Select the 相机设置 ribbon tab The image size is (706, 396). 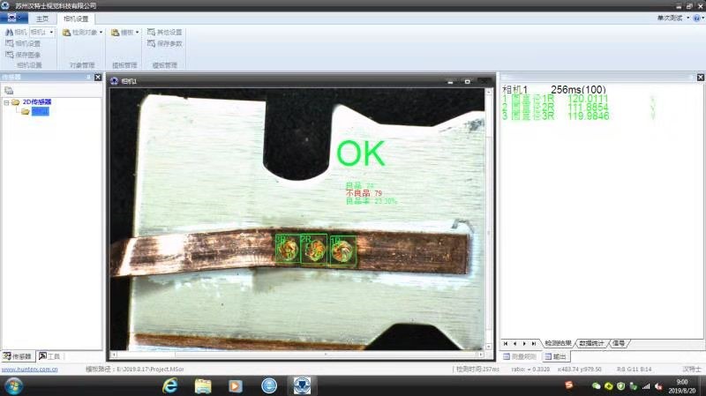75,19
